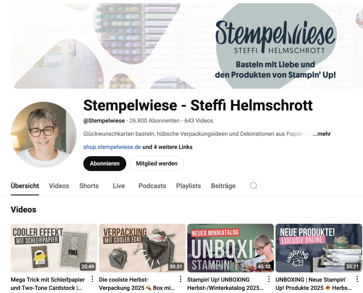The image size is (363, 293).
Task: Show the 4 weitere Links list
Action: (168, 147)
